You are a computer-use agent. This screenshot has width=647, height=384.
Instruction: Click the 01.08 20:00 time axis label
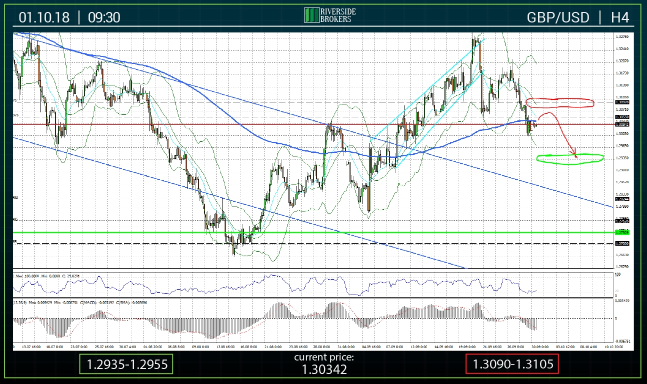pyautogui.click(x=152, y=346)
